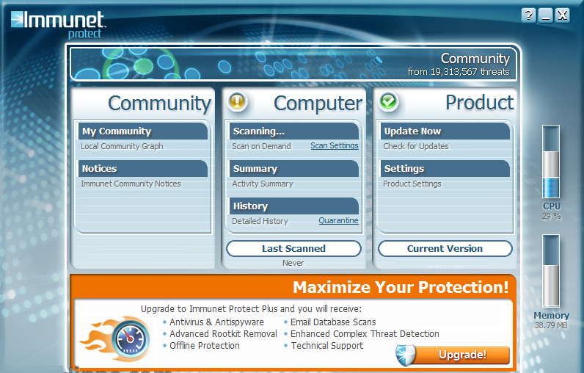Click the flaming speedometer upgrade icon
The height and width of the screenshot is (373, 584).
(x=115, y=339)
